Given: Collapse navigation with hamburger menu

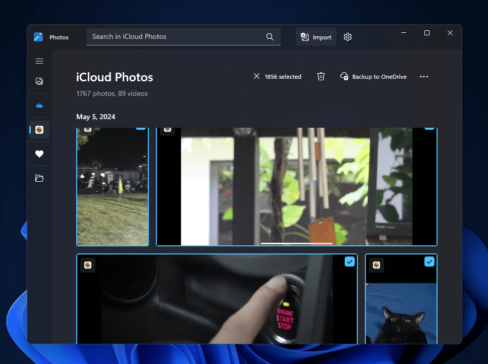Looking at the screenshot, I should click(x=39, y=61).
